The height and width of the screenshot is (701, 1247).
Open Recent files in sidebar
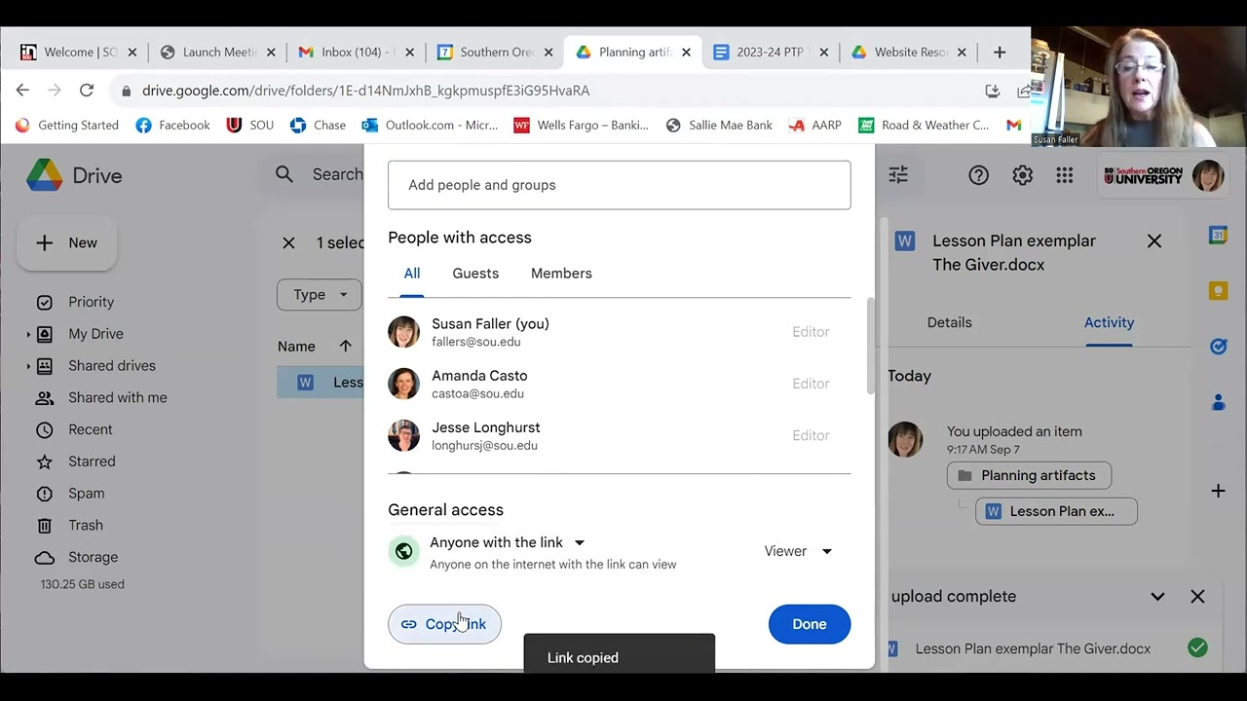90,429
